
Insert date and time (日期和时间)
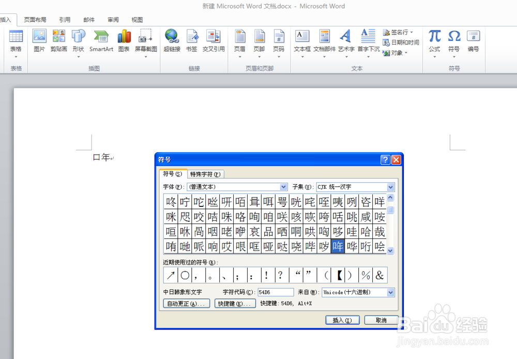click(401, 42)
